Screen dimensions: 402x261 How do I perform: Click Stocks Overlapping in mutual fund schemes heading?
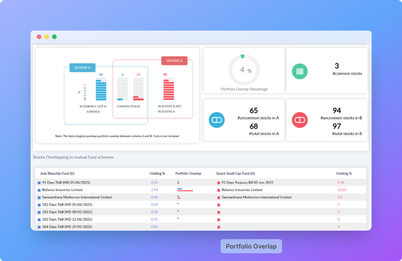pyautogui.click(x=73, y=157)
